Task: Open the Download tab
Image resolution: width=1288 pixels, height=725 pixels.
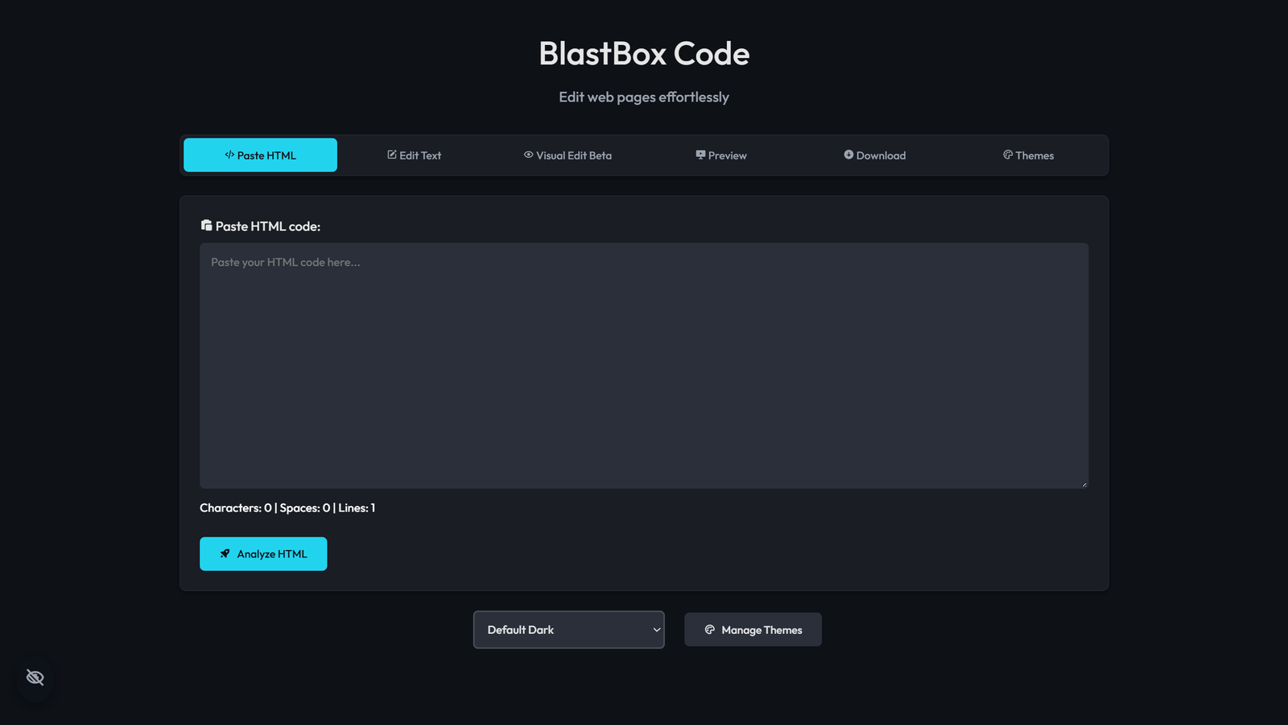Action: click(x=874, y=155)
